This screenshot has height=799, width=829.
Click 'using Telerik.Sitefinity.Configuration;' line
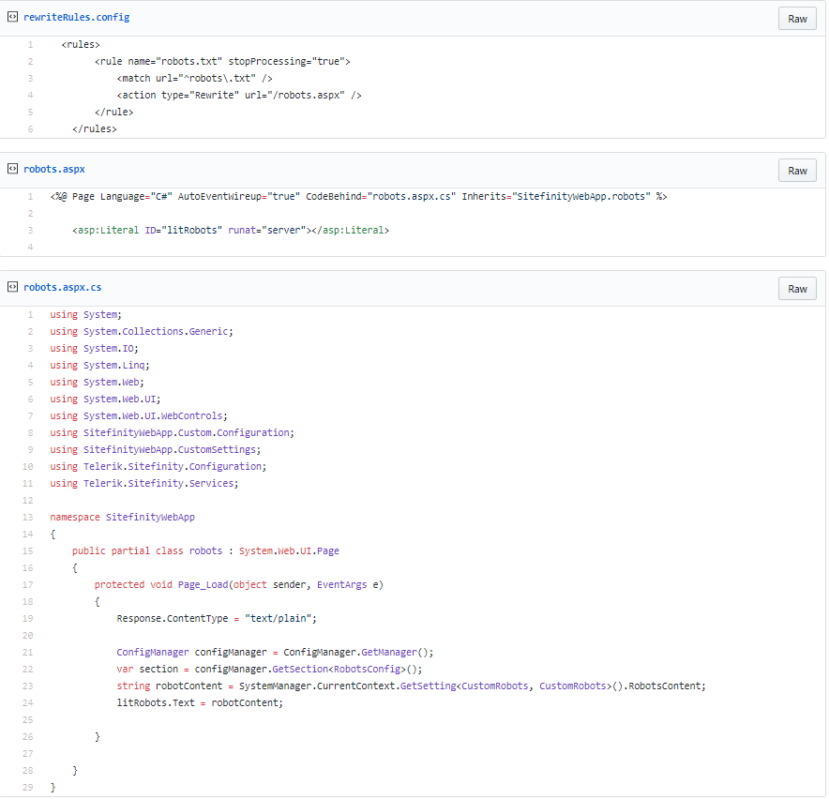pyautogui.click(x=158, y=467)
